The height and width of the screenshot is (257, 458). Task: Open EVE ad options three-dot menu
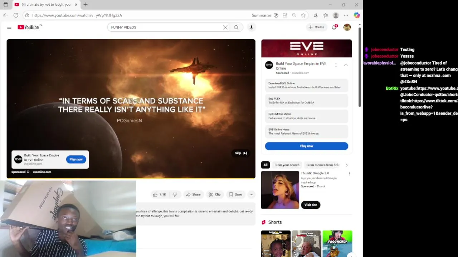336,65
